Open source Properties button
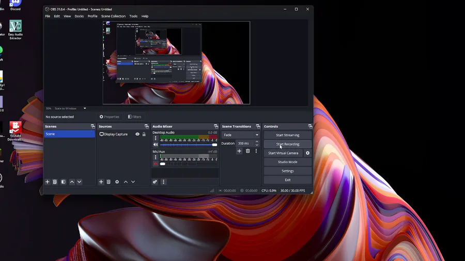 pos(110,117)
